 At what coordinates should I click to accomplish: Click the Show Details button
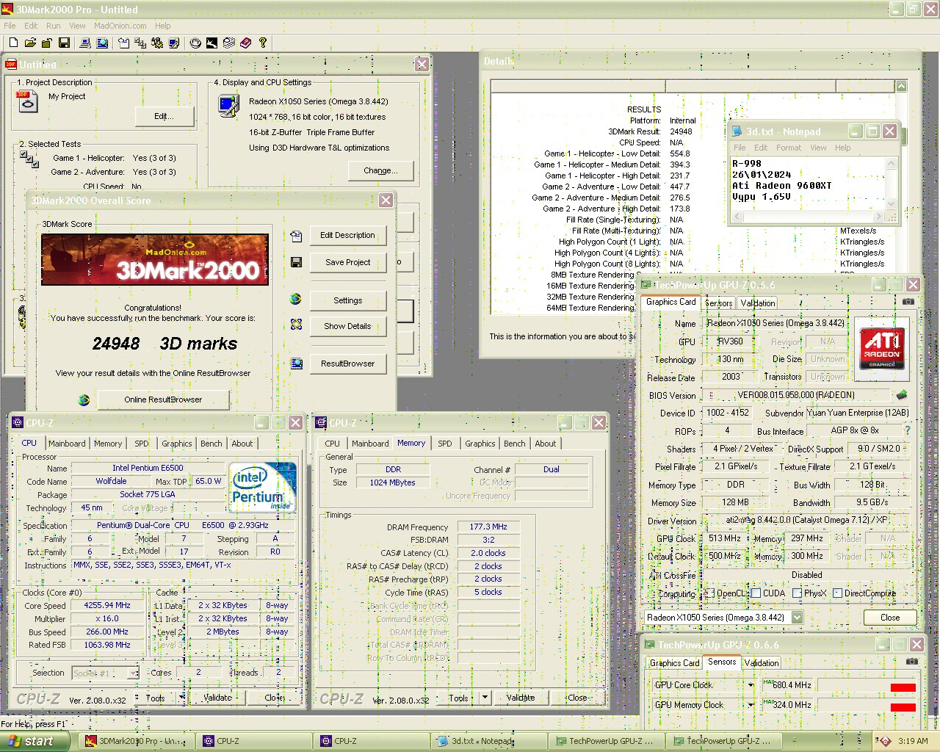pos(347,326)
